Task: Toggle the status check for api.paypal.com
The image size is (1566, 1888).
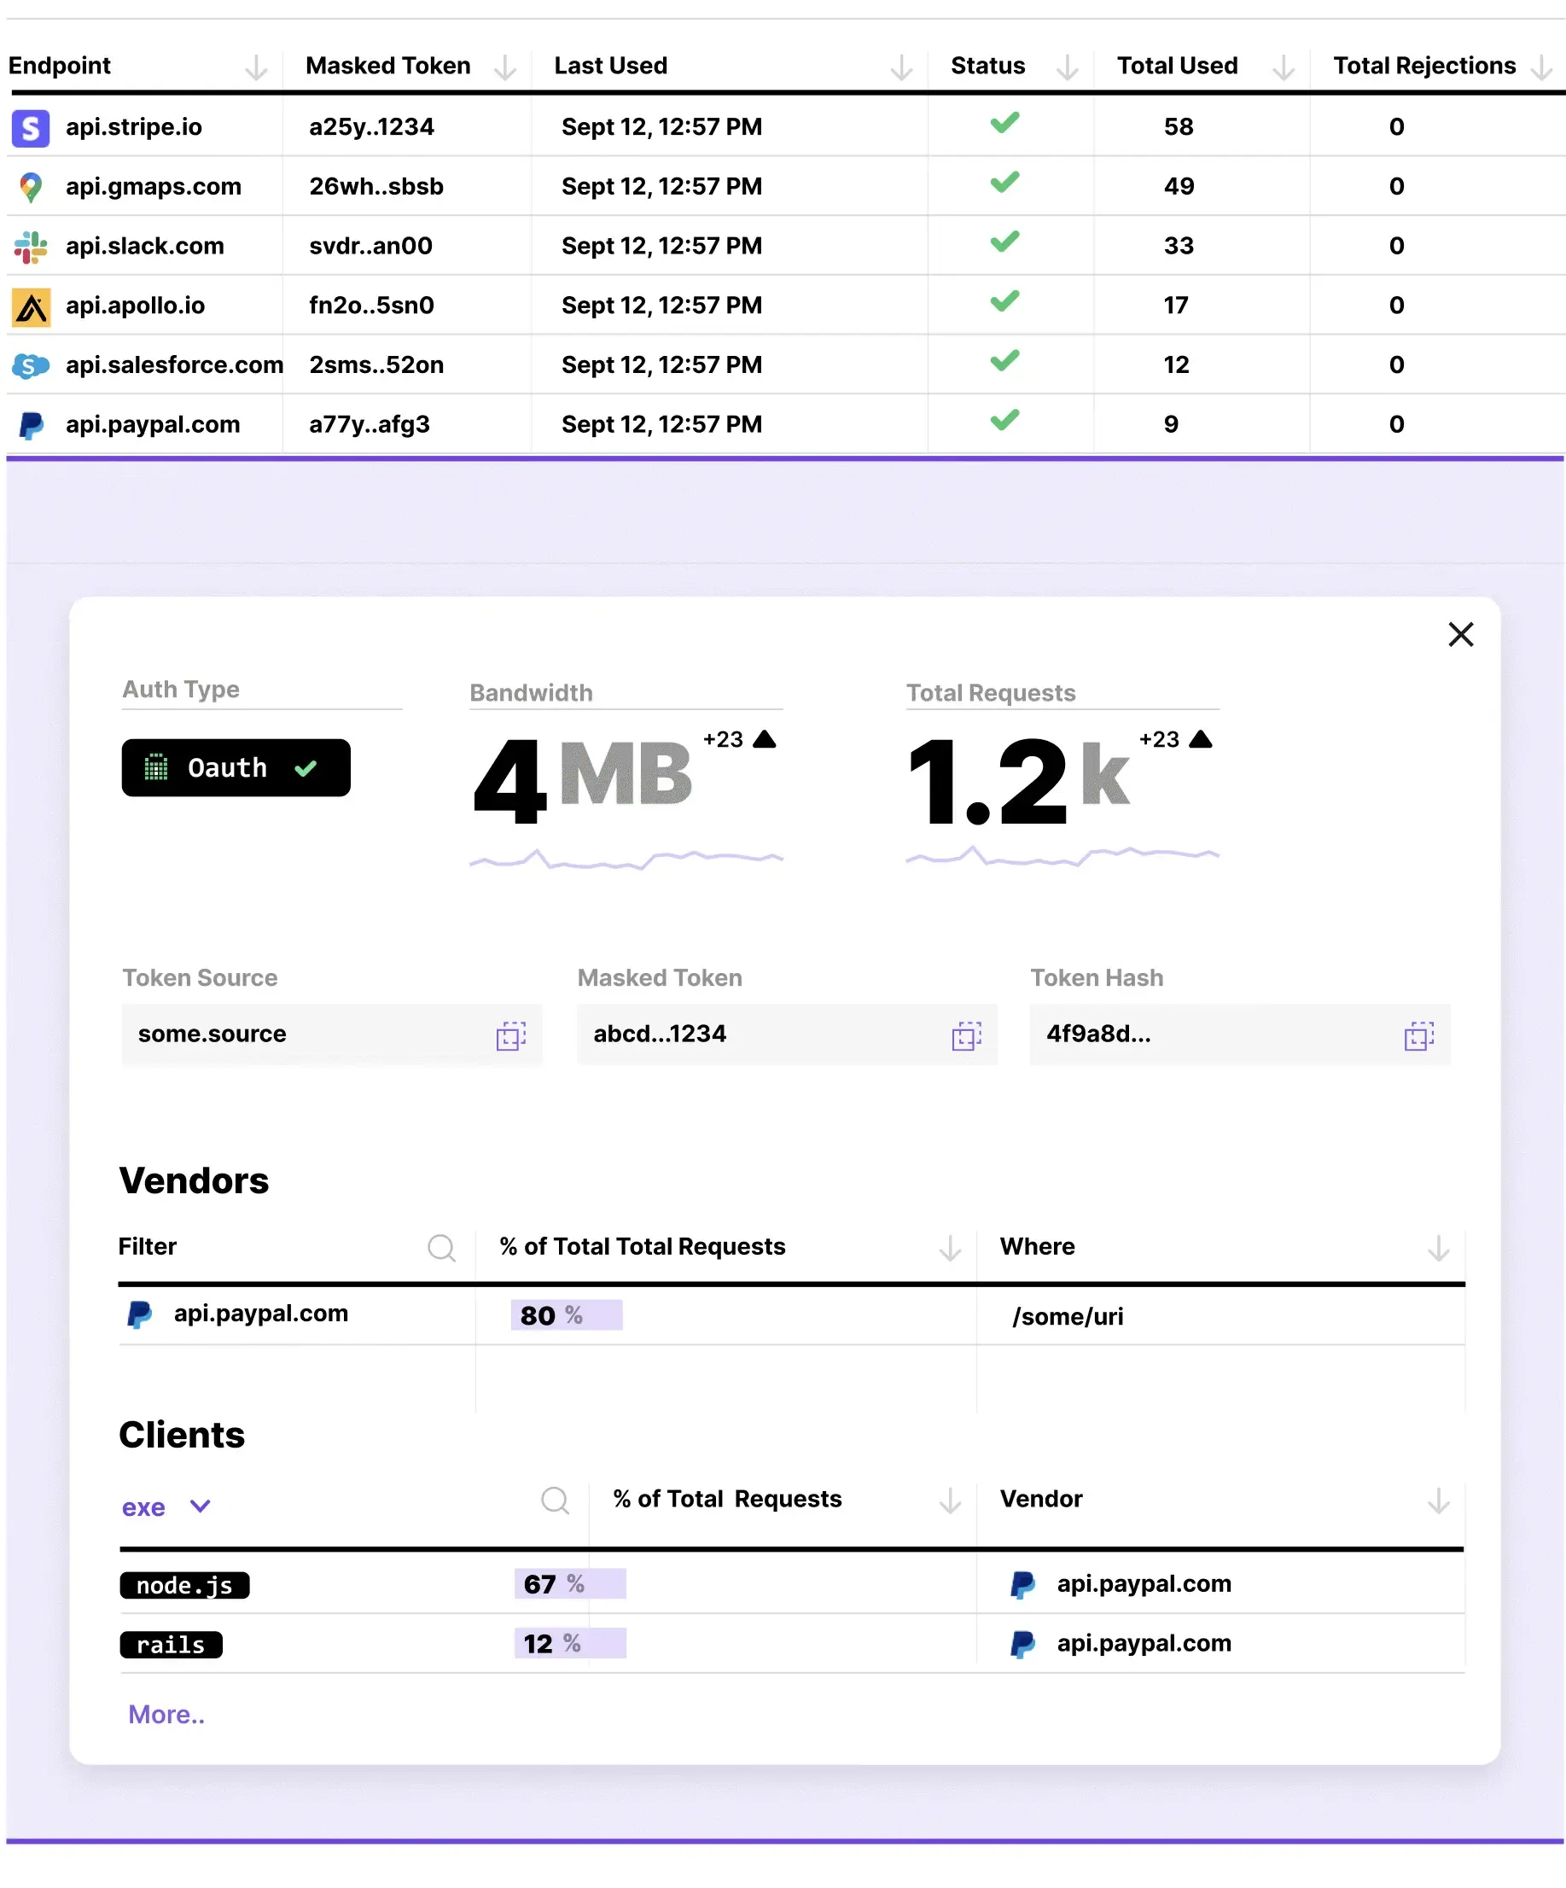Action: 1004,420
